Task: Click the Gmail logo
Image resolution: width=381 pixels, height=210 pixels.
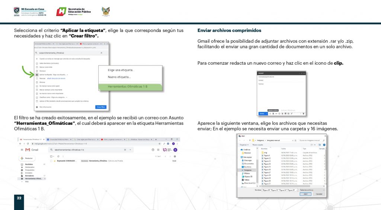Action: pyautogui.click(x=32, y=150)
